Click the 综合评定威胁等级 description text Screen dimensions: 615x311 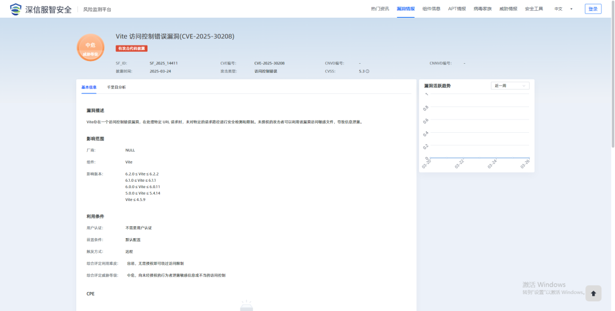176,275
